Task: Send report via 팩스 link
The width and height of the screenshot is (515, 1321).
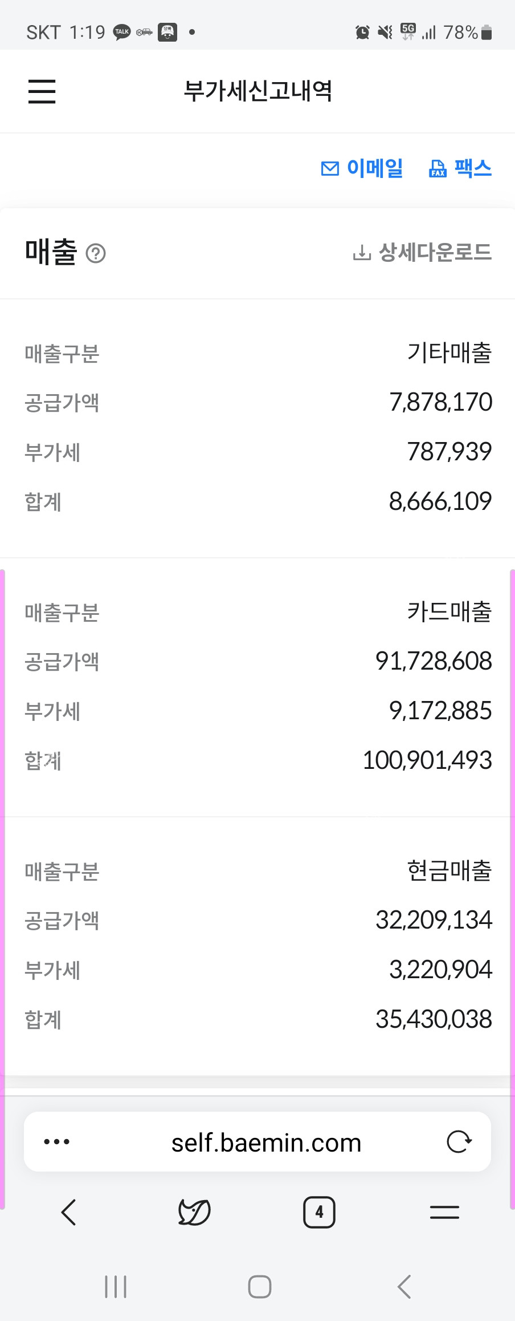Action: tap(460, 168)
